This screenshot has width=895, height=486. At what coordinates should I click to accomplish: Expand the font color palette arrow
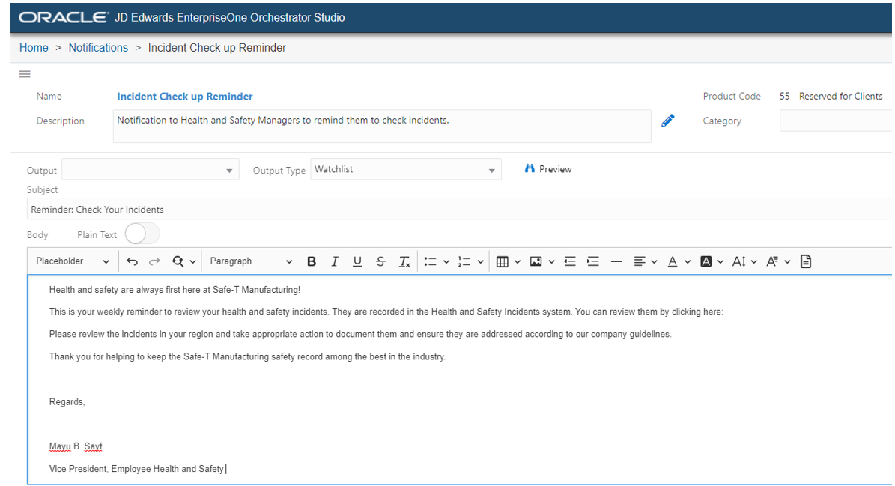[688, 262]
